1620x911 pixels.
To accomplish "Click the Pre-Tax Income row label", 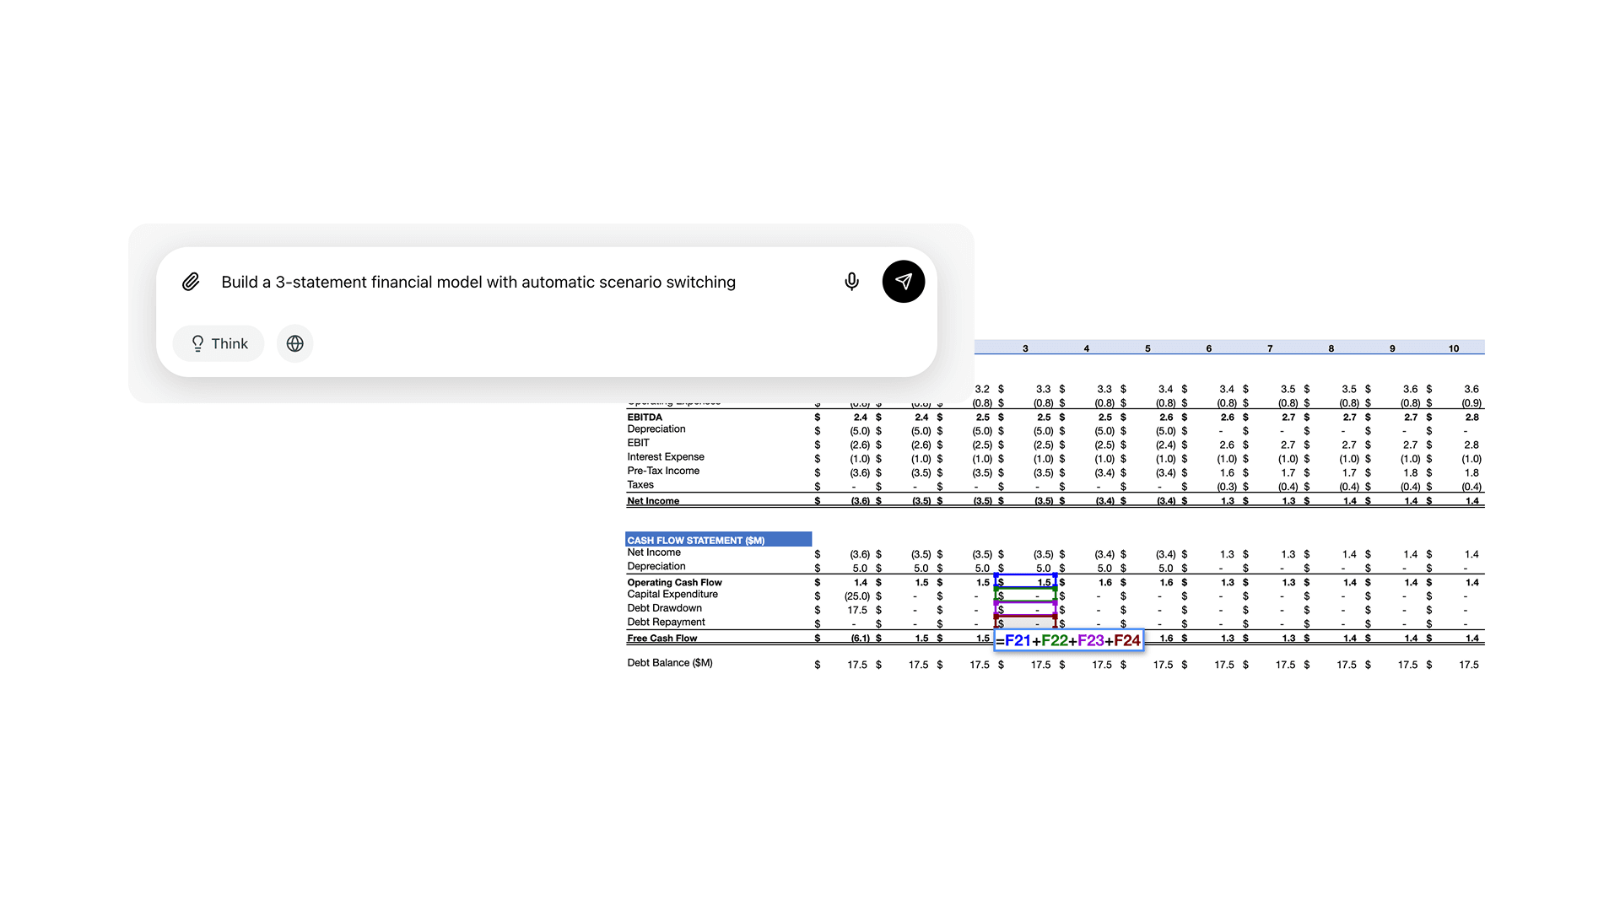I will coord(662,471).
